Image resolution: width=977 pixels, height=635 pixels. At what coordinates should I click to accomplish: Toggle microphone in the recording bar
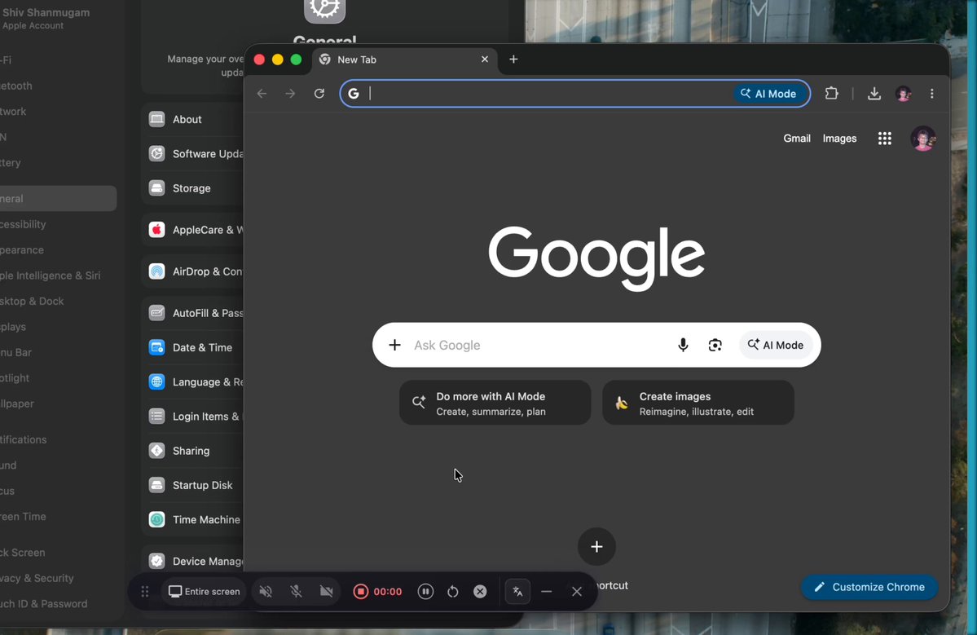296,591
